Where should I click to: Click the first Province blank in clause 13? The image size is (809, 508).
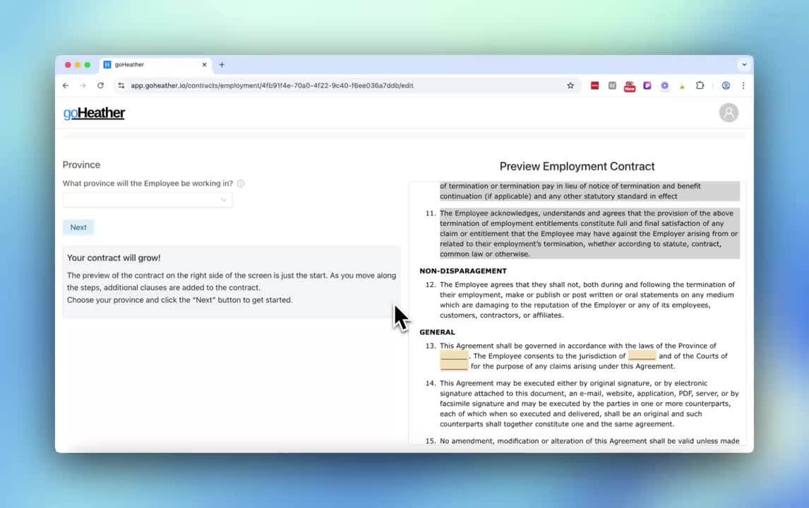[x=454, y=356]
